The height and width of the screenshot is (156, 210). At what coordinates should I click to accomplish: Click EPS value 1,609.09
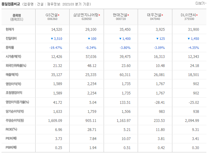(x=55, y=121)
